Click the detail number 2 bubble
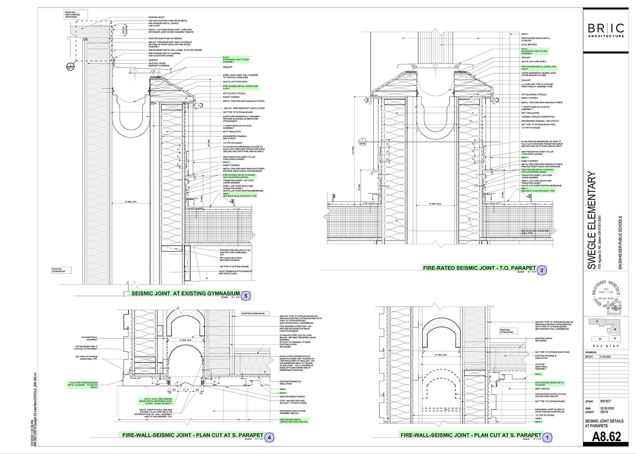The width and height of the screenshot is (636, 454). [541, 270]
